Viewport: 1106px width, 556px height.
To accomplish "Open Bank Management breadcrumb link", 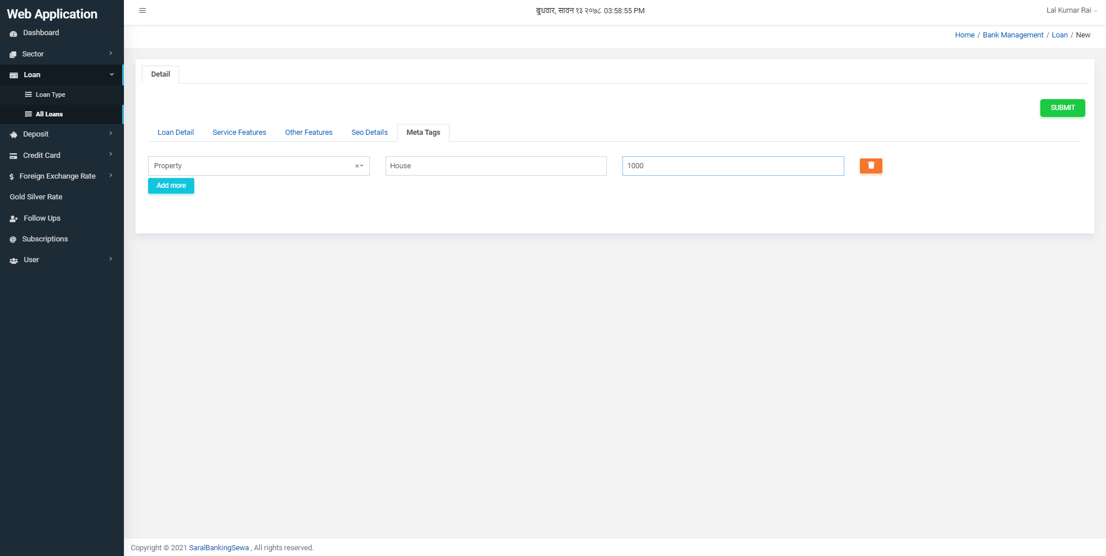I will [1013, 35].
